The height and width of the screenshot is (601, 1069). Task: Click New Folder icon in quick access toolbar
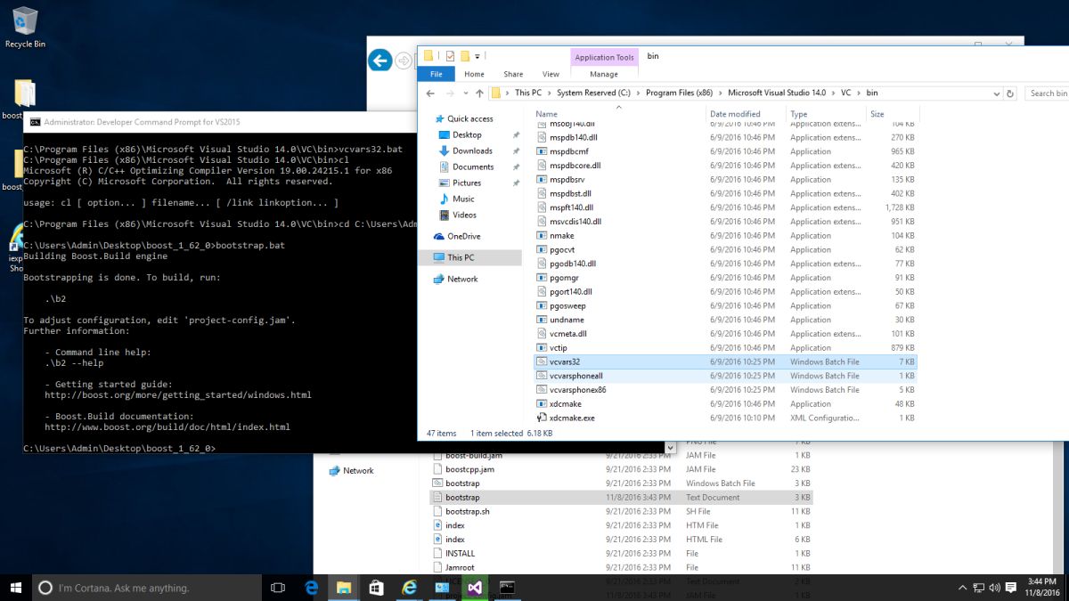[x=464, y=56]
